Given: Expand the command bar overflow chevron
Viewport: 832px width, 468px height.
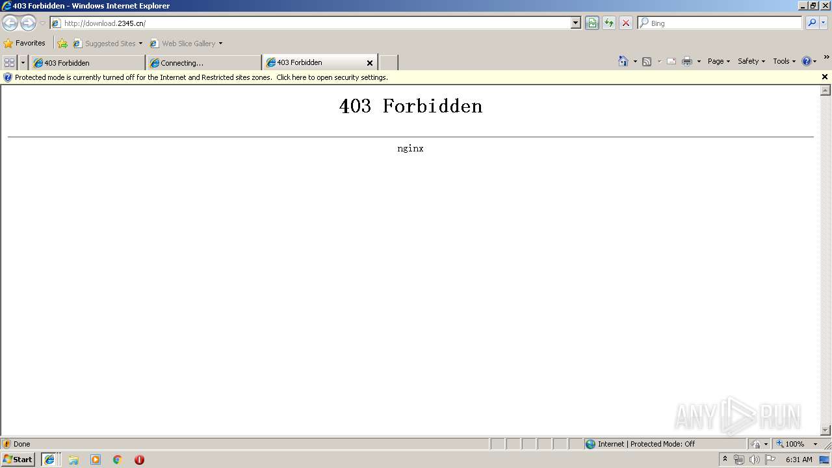Looking at the screenshot, I should click(x=826, y=57).
